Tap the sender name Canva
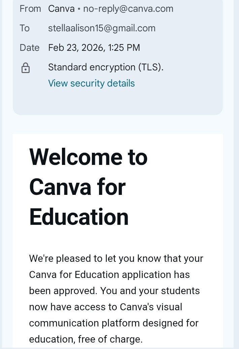The width and height of the screenshot is (239, 349). point(61,9)
